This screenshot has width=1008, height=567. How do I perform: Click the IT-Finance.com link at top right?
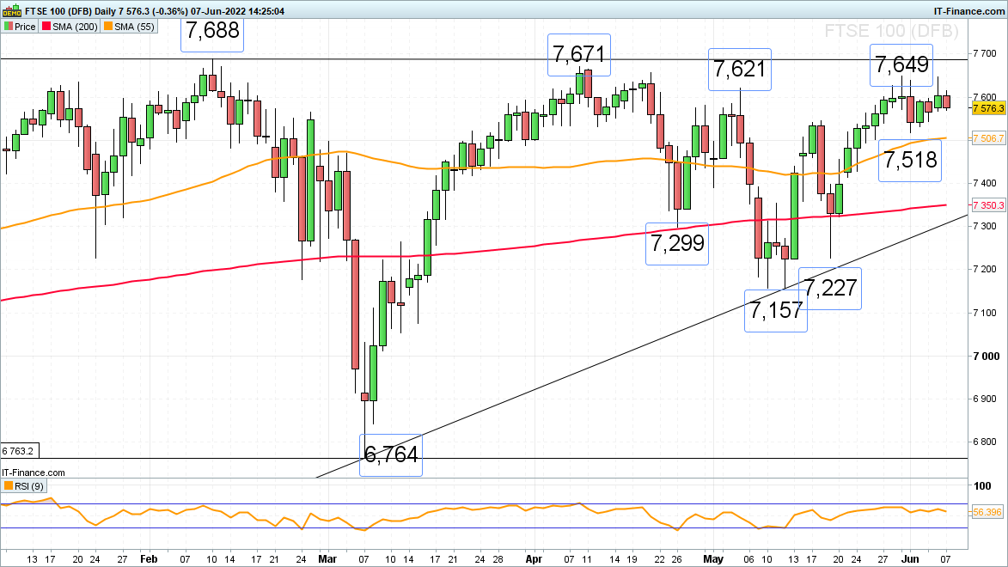click(x=968, y=11)
